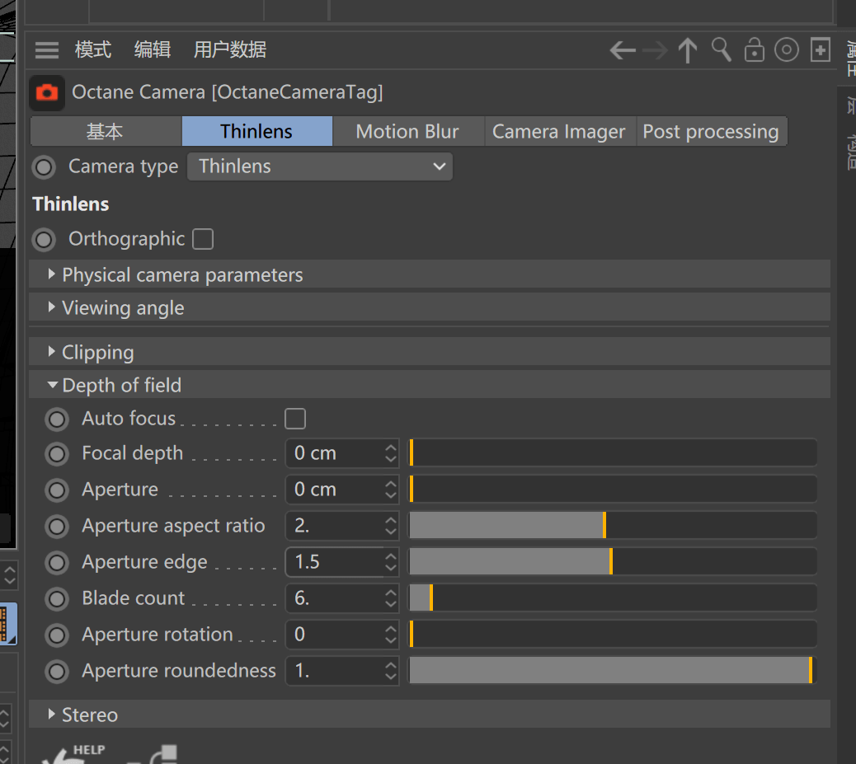This screenshot has height=764, width=856.
Task: Click the Blade count stepper arrows
Action: pyautogui.click(x=391, y=598)
